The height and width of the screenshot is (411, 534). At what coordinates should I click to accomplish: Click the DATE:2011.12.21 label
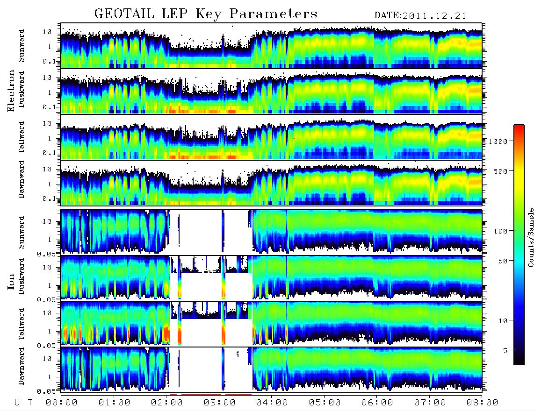point(420,15)
